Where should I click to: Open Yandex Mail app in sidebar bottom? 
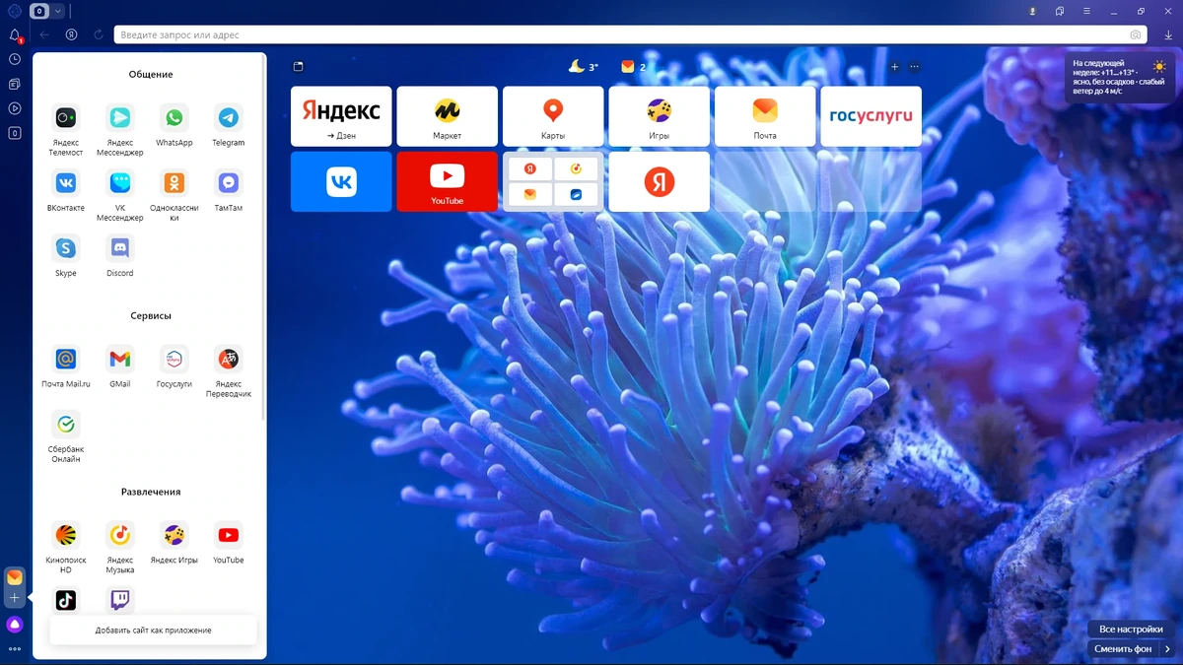[15, 578]
